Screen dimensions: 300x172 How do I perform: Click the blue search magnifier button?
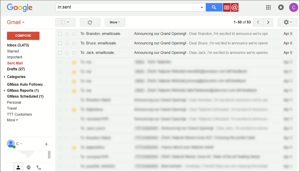point(214,7)
